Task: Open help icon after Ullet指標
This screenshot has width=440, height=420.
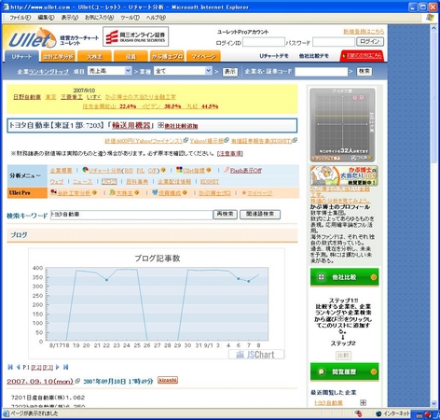Action: pyautogui.click(x=209, y=170)
